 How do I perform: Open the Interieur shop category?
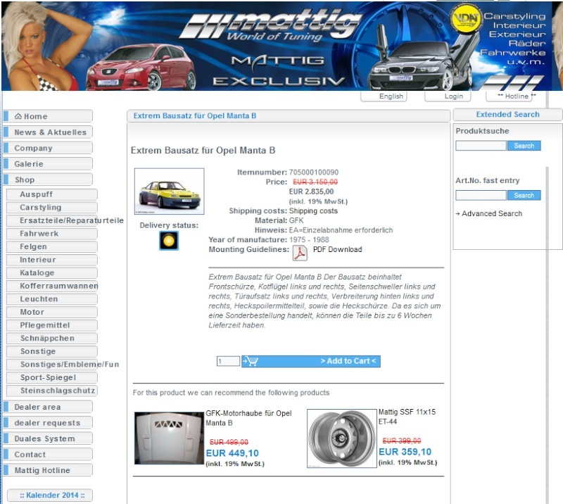[x=51, y=260]
